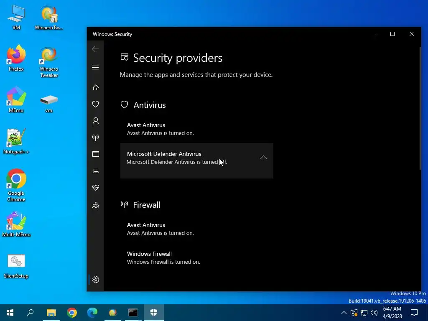Go back using the back arrow
Viewport: 428px width, 321px height.
click(95, 49)
